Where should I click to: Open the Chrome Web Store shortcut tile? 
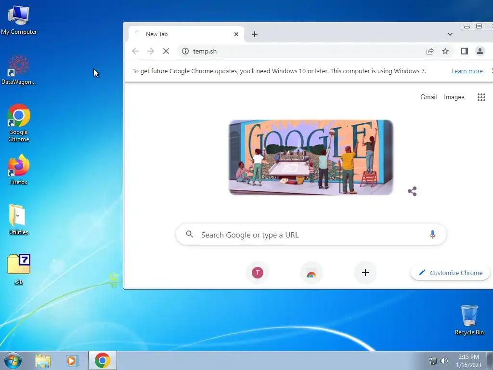pos(311,273)
